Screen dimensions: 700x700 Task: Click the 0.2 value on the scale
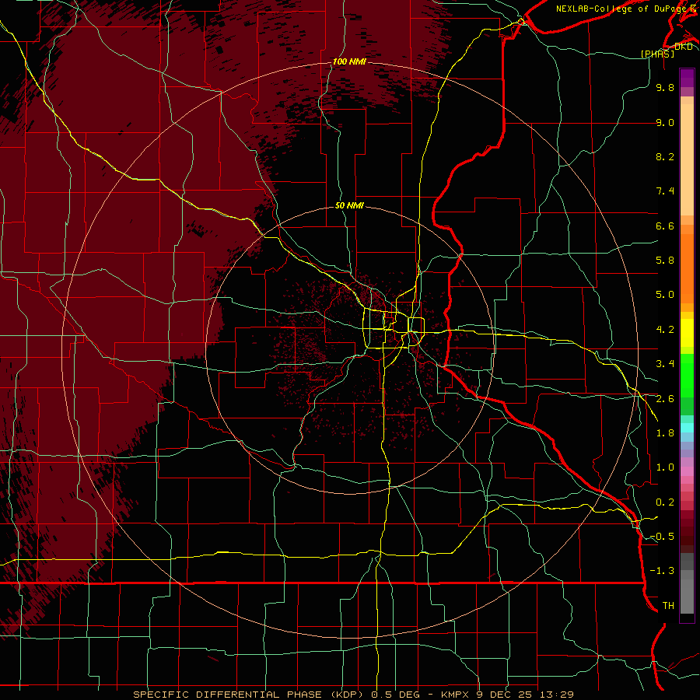(665, 502)
